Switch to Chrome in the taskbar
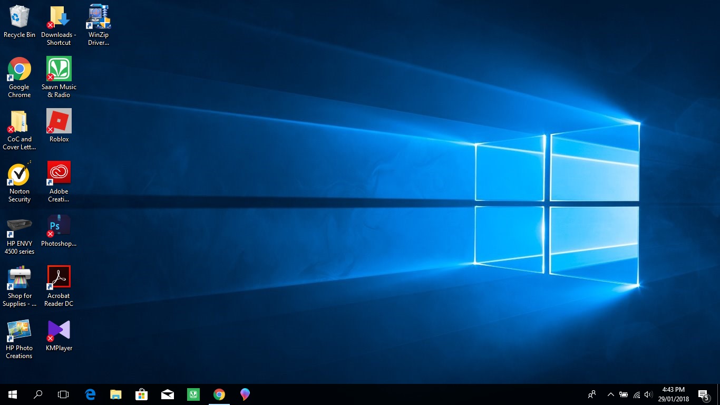 (219, 394)
